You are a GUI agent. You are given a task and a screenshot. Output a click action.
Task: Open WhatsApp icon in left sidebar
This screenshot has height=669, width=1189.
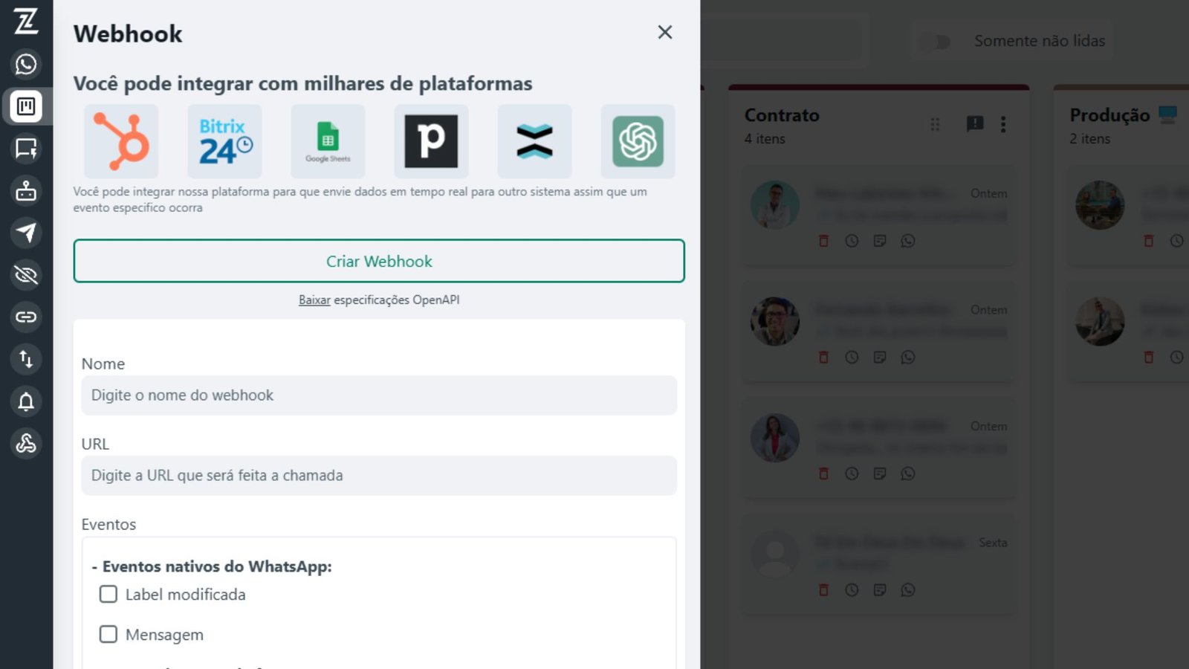(x=26, y=64)
